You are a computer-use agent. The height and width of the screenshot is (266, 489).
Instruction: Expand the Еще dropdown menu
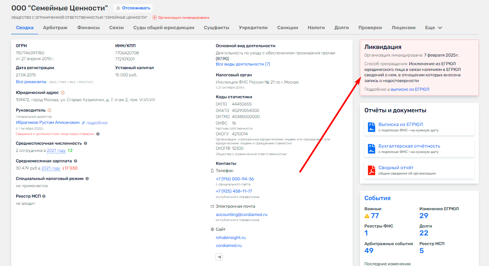(433, 28)
